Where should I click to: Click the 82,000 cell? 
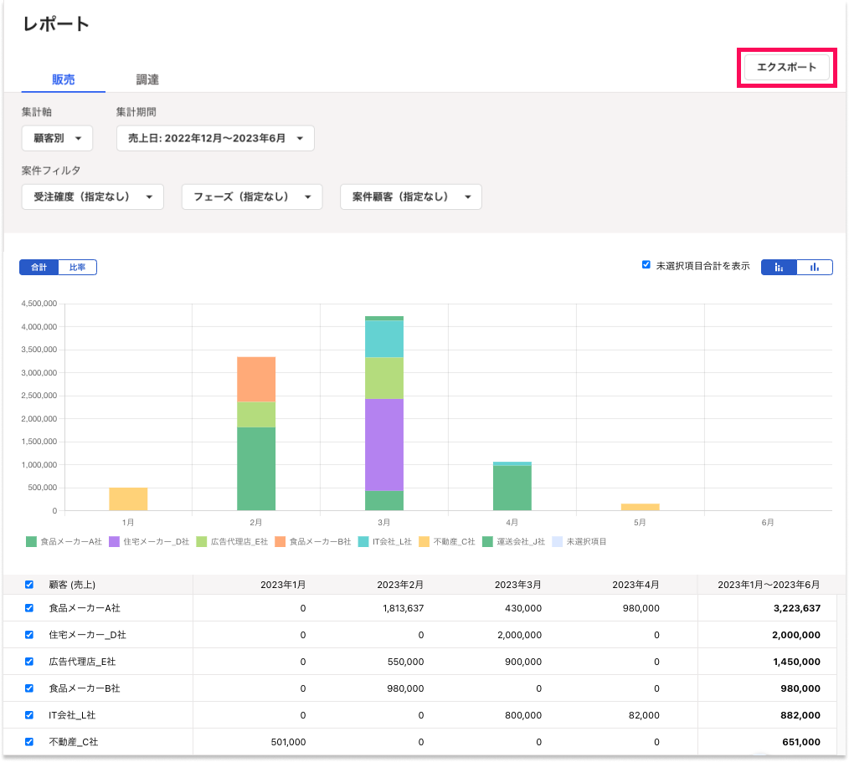pyautogui.click(x=644, y=715)
